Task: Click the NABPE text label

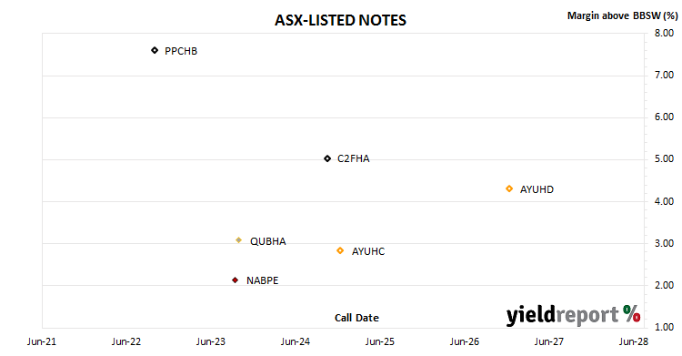Action: coord(262,280)
